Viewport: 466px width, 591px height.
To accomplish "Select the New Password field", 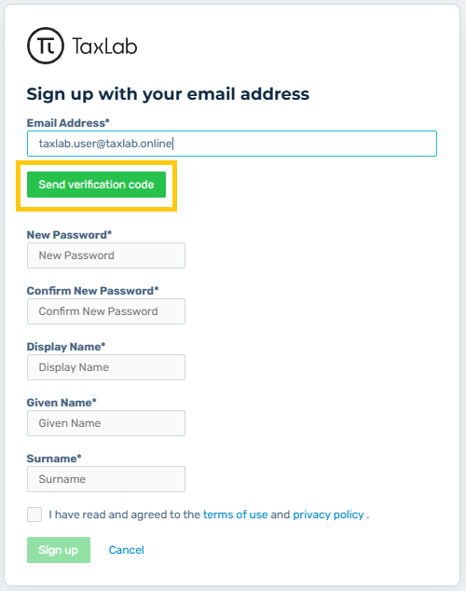I will 106,255.
